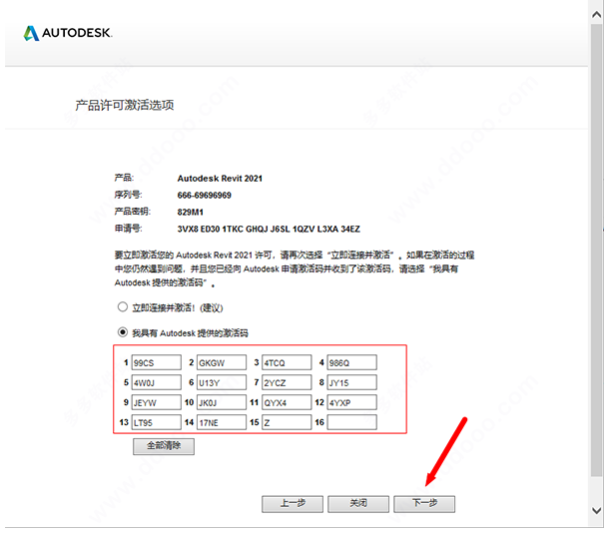Click activation code field 6 containing U13Y
Screen dimensions: 608x533
[222, 382]
